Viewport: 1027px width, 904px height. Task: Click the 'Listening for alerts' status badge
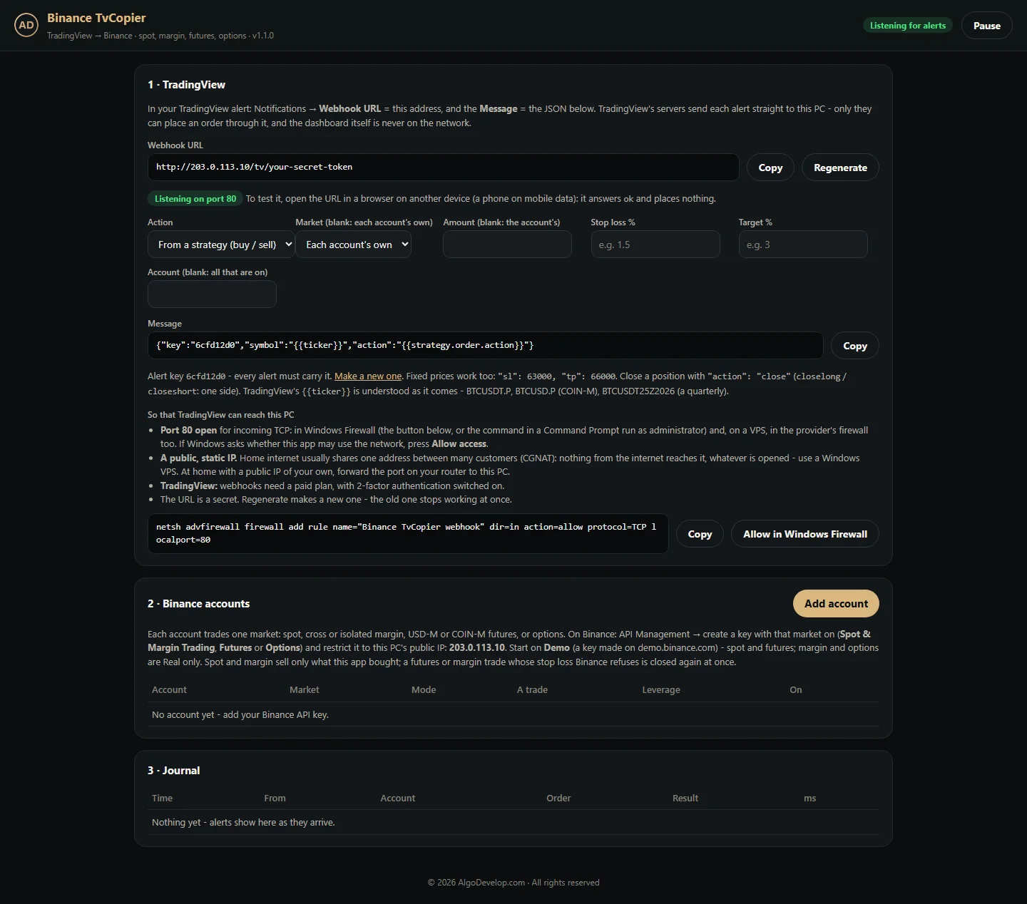click(x=908, y=26)
